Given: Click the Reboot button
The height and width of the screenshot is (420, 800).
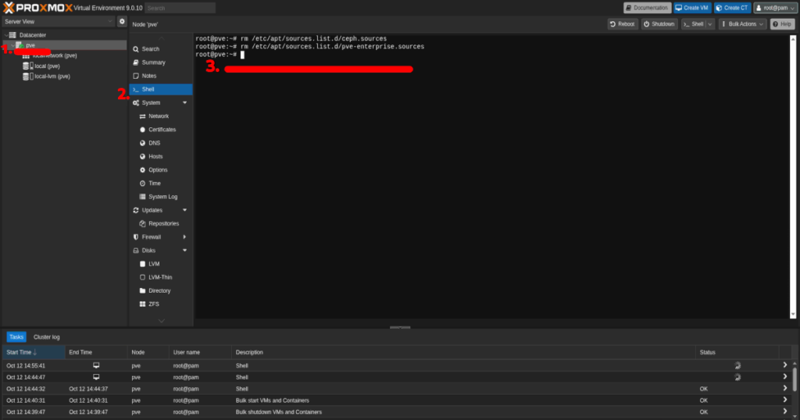Looking at the screenshot, I should click(x=623, y=24).
